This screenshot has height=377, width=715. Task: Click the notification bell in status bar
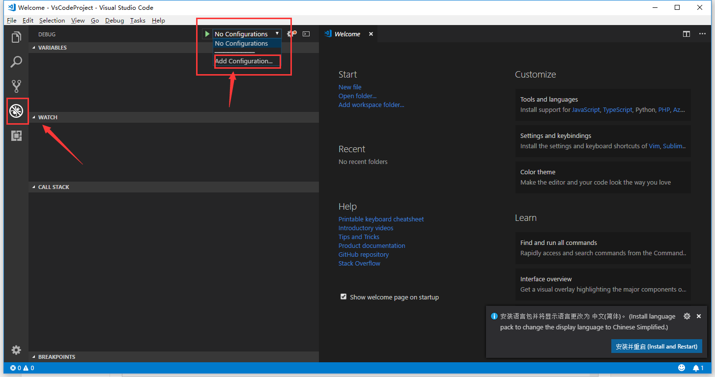point(696,368)
